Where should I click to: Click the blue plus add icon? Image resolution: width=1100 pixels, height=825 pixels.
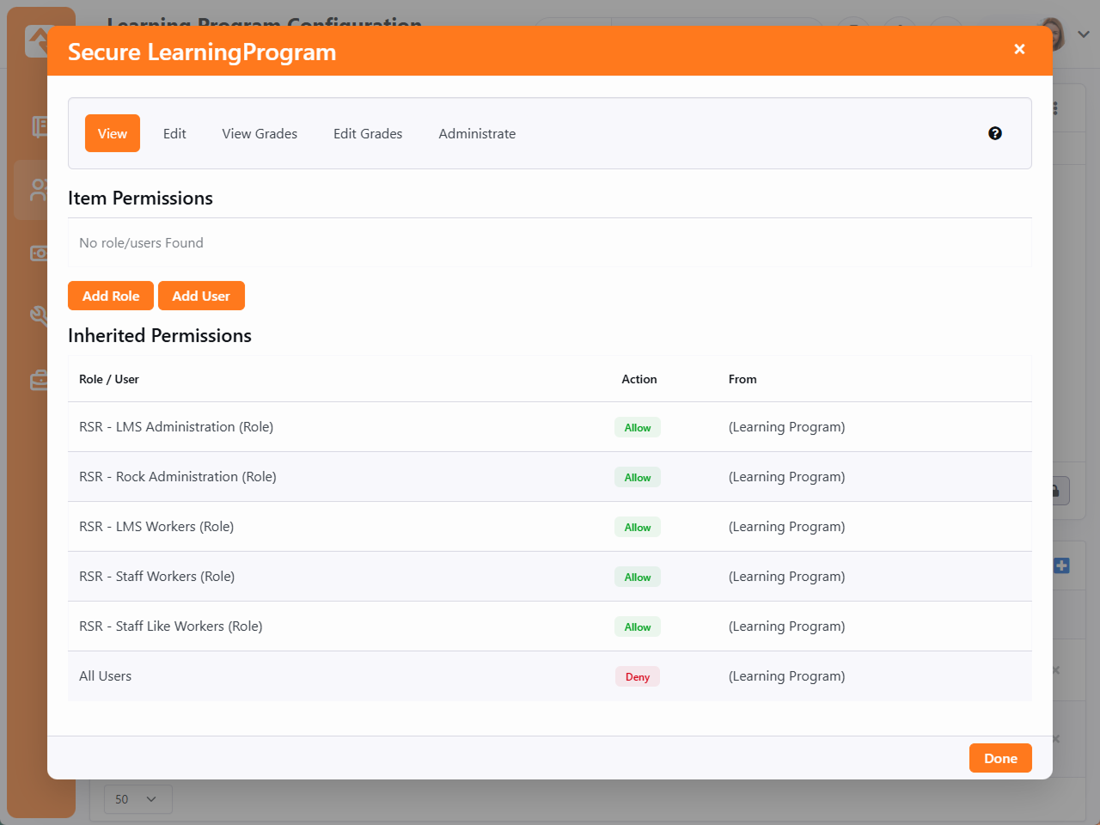point(1062,565)
